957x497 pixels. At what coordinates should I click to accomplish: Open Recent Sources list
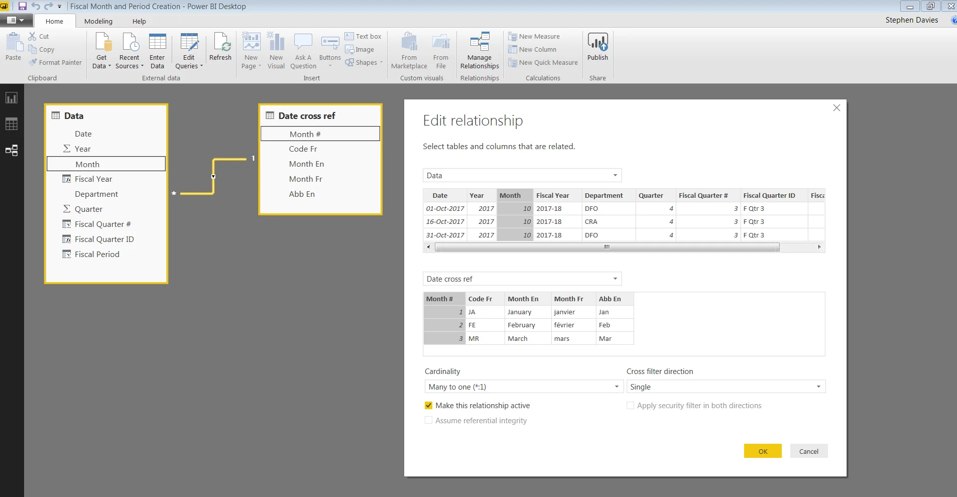point(130,51)
